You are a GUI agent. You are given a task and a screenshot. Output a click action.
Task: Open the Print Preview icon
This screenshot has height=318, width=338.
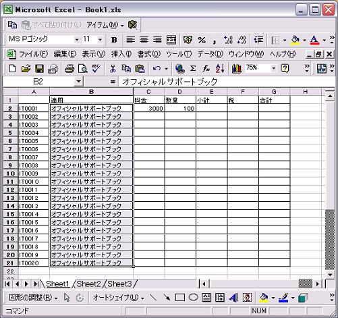(83, 68)
